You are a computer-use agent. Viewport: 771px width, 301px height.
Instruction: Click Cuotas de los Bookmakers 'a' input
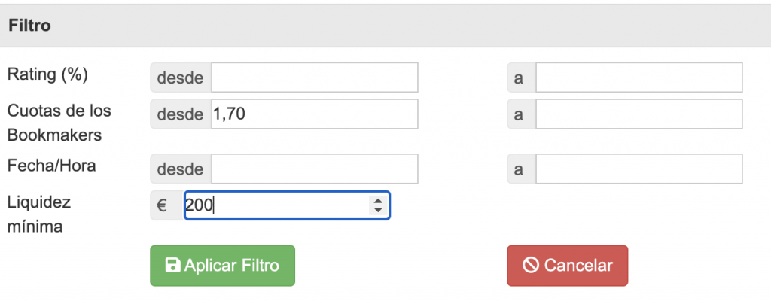tap(638, 114)
